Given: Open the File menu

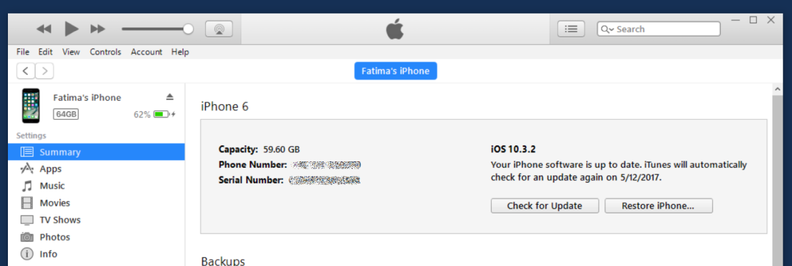Looking at the screenshot, I should (22, 52).
